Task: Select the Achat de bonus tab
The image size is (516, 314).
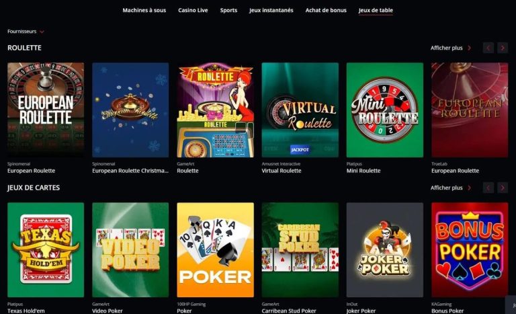Action: [x=326, y=10]
